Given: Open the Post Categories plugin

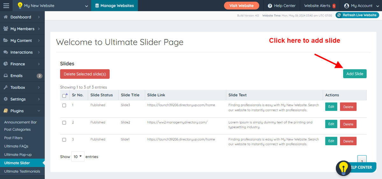Looking at the screenshot, I should click(x=17, y=129).
